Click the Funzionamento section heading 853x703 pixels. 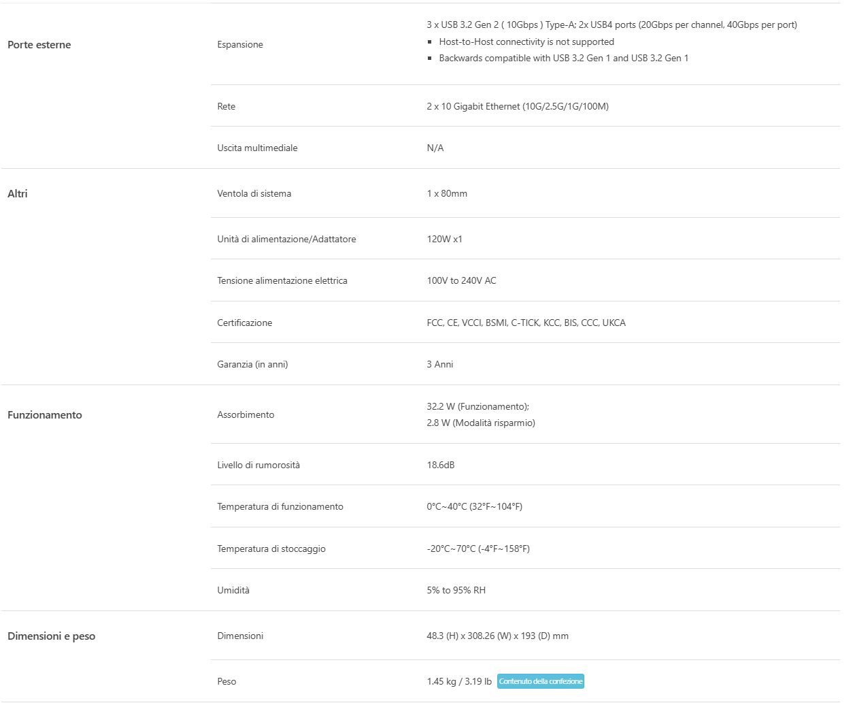[x=44, y=415]
